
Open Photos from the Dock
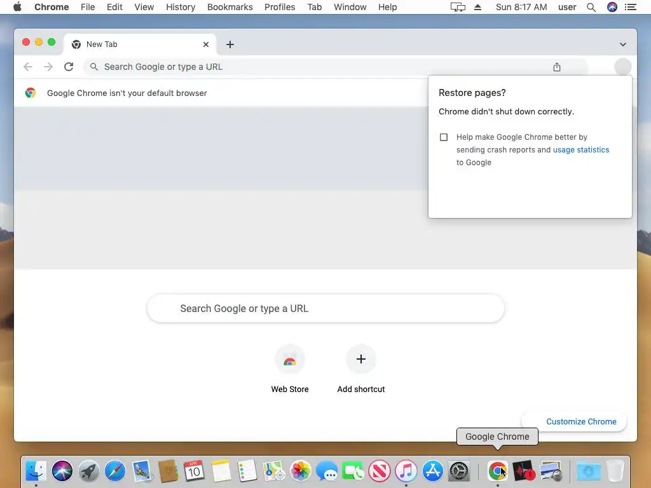pos(300,471)
